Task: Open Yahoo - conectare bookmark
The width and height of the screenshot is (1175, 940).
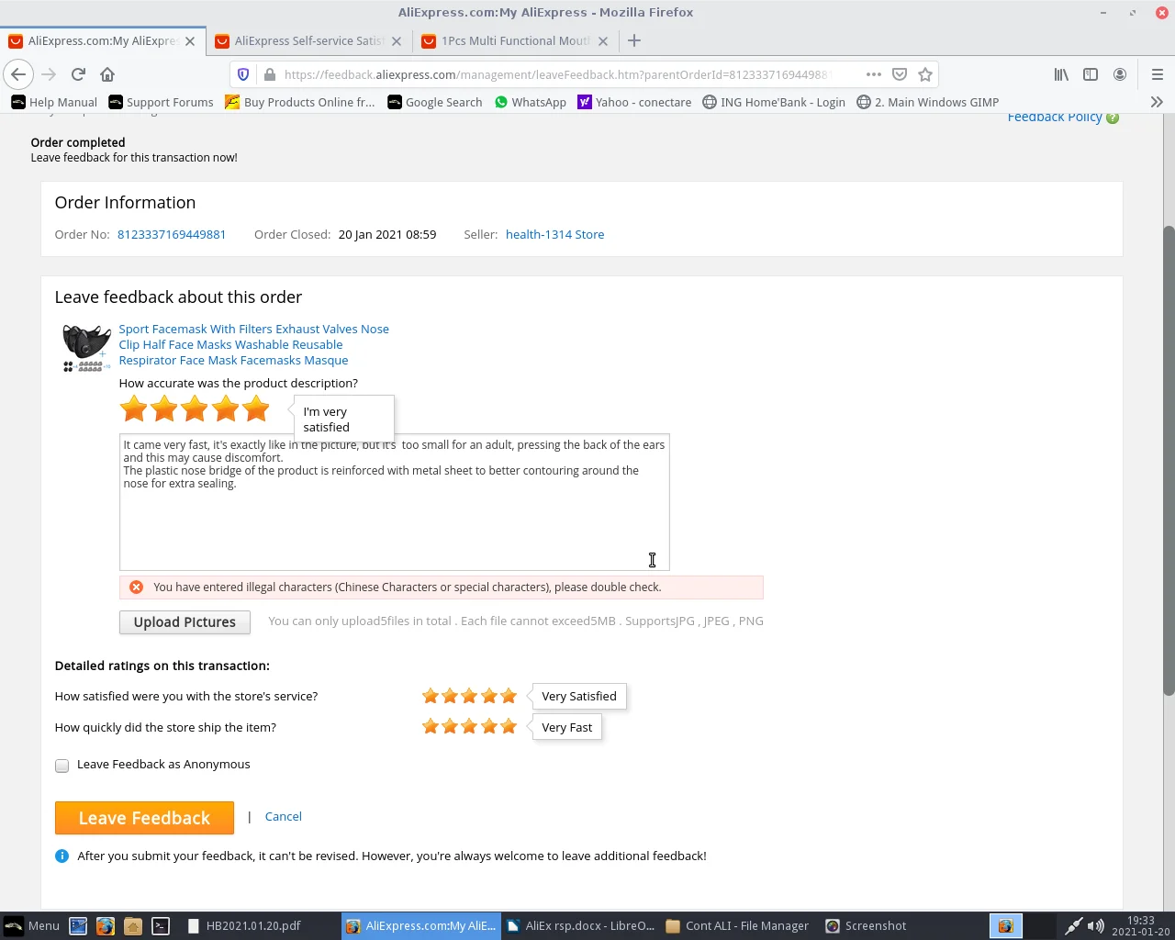Action: pos(634,102)
